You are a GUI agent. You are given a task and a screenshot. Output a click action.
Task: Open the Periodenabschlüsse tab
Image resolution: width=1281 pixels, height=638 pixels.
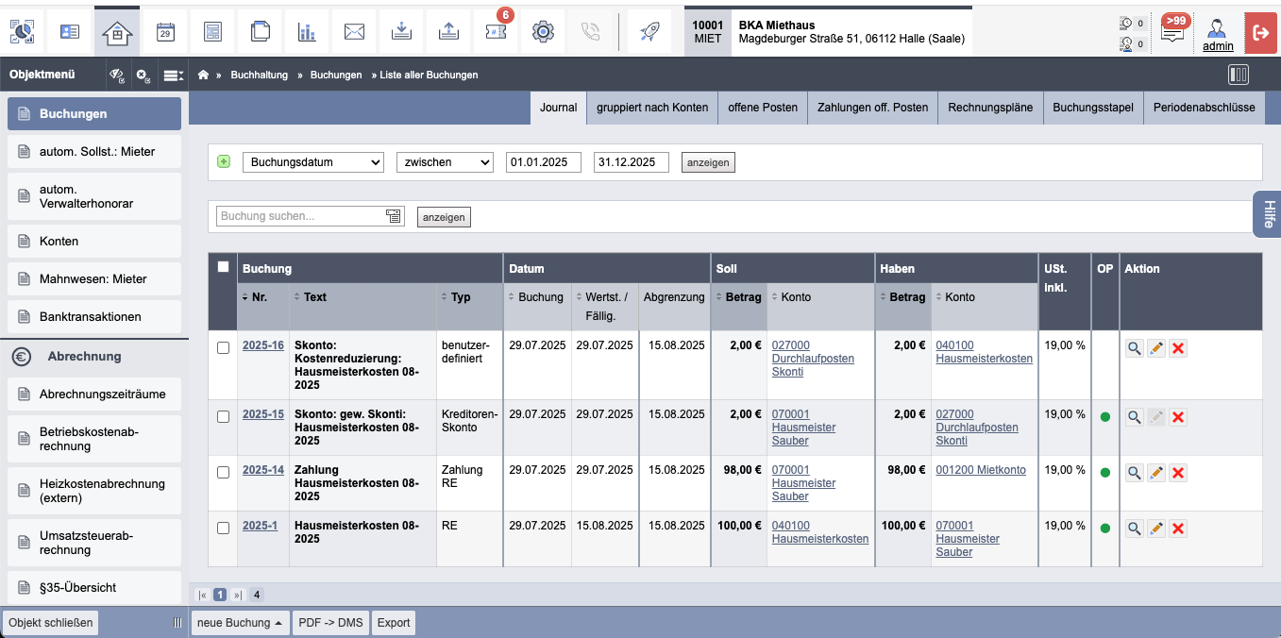pyautogui.click(x=1205, y=108)
